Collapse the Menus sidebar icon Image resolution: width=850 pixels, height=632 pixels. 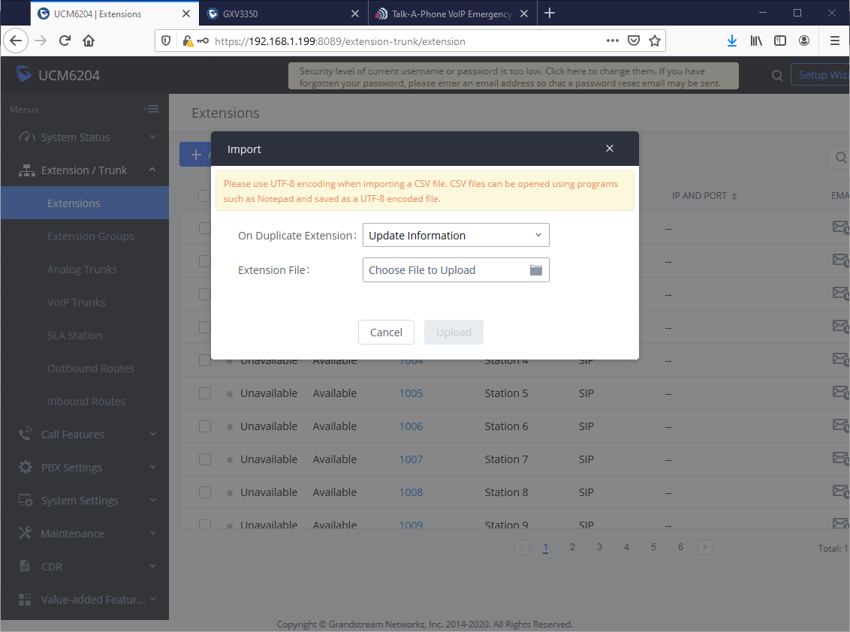[151, 109]
